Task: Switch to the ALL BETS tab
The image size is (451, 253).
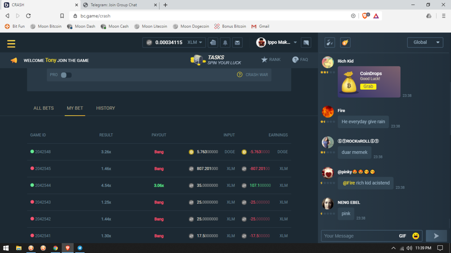Action: 44,108
